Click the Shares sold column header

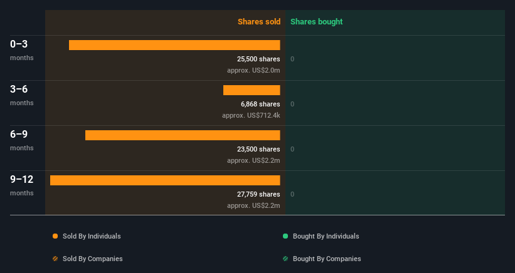(x=259, y=22)
